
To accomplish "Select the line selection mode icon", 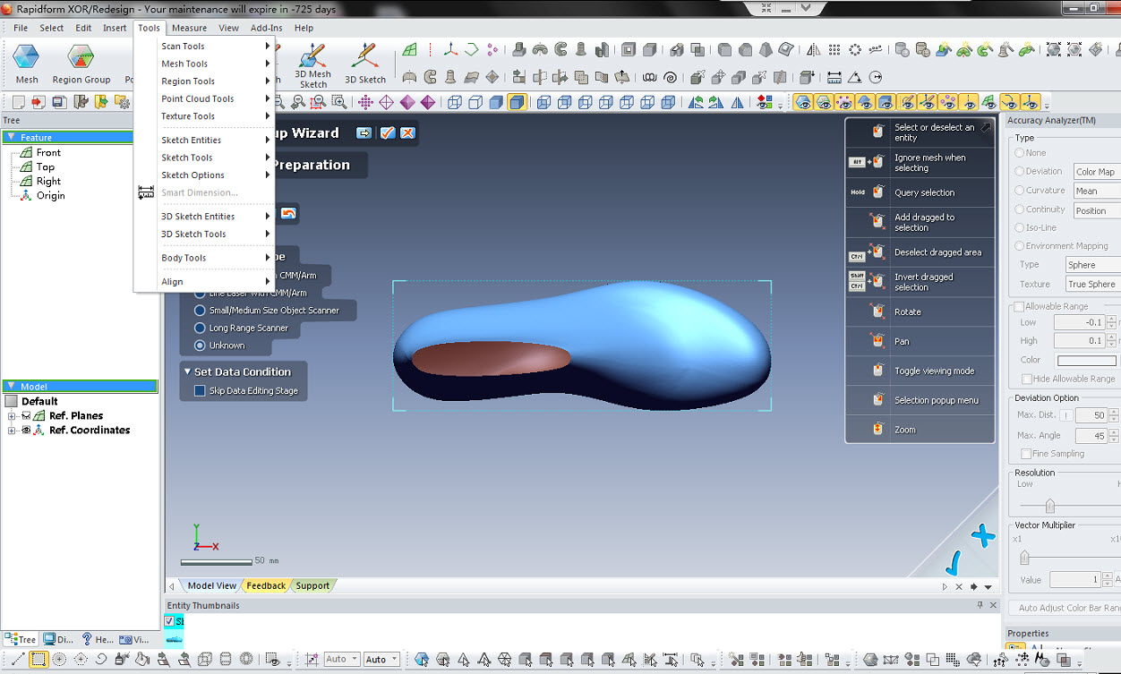I will 18,660.
